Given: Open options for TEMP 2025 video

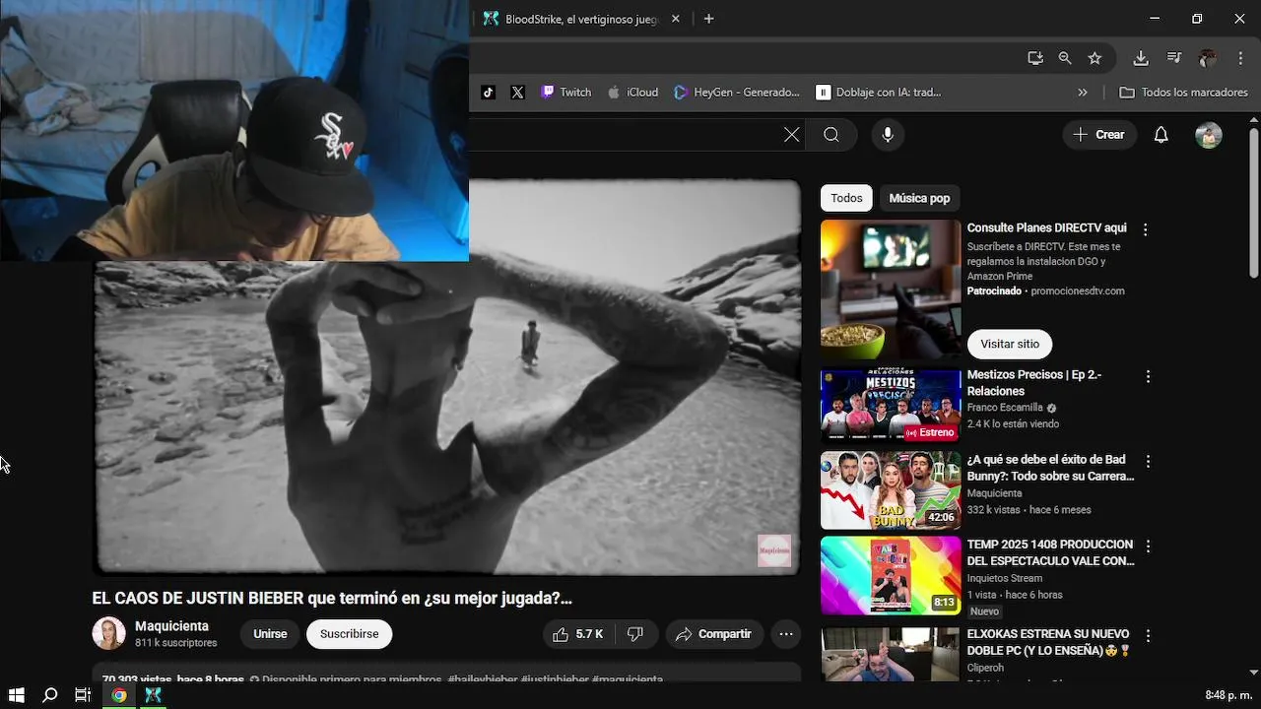Looking at the screenshot, I should coord(1147,546).
